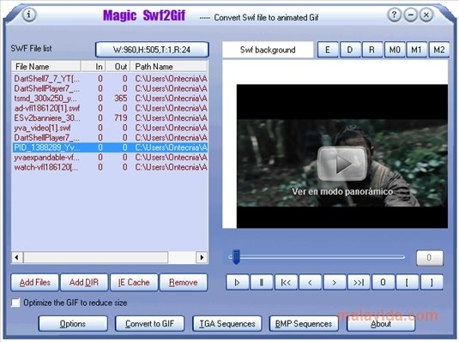Click the Path Name column header
The height and width of the screenshot is (342, 459).
[x=169, y=66]
